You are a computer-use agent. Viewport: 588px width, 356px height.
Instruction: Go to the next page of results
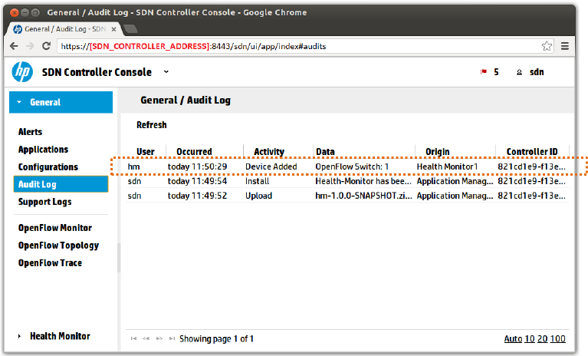click(x=159, y=338)
